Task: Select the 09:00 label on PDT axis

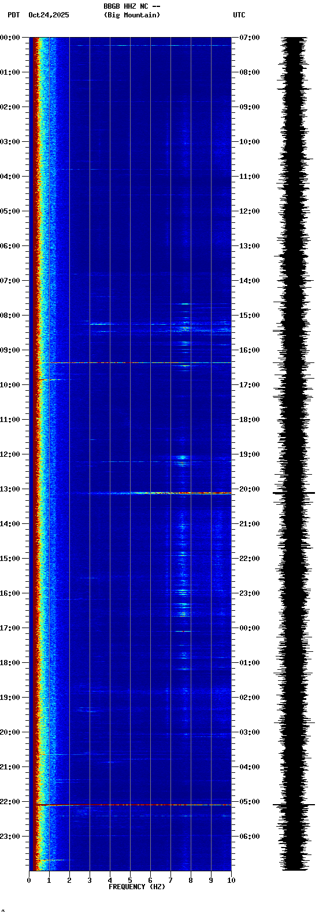Action: click(10, 350)
